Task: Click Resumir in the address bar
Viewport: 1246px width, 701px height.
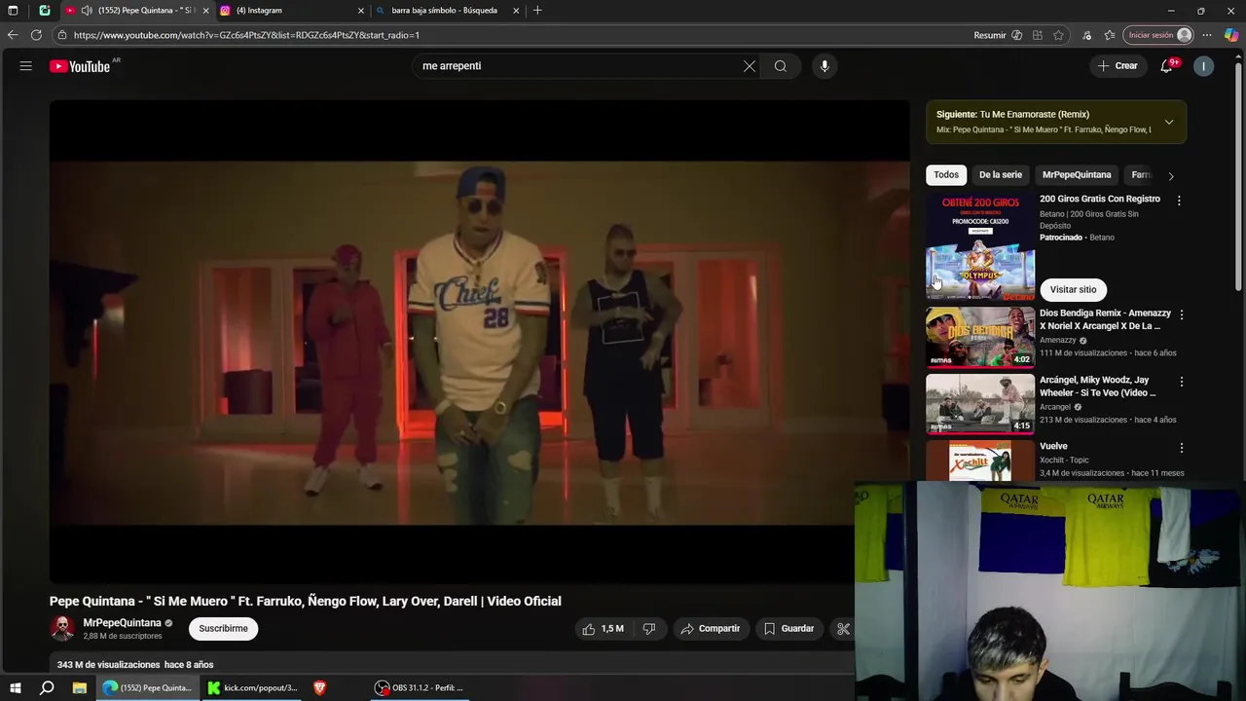Action: point(990,35)
